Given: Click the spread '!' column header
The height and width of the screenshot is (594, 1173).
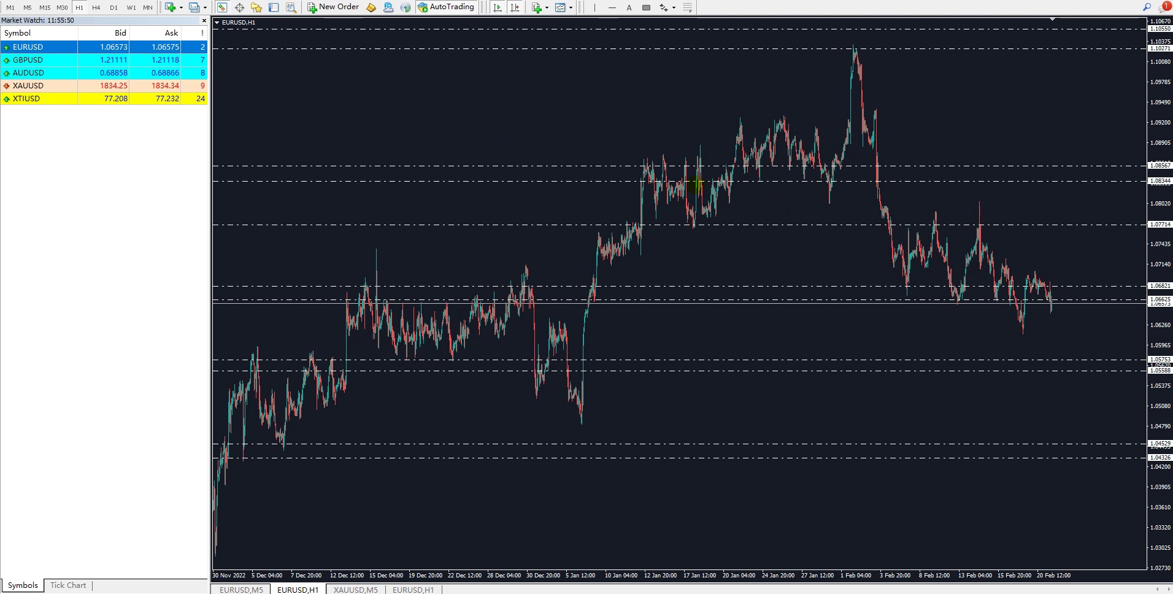Looking at the screenshot, I should pyautogui.click(x=194, y=33).
